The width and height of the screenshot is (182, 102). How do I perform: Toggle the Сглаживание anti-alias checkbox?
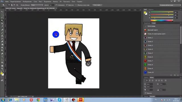pyautogui.click(x=56, y=5)
